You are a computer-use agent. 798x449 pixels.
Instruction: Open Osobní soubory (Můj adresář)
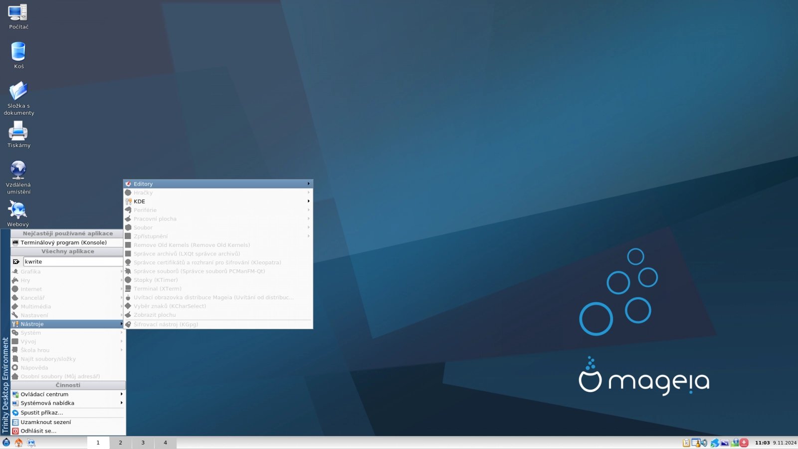click(x=67, y=376)
